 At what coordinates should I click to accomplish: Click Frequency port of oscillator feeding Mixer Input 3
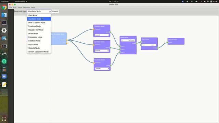(x=94, y=63)
